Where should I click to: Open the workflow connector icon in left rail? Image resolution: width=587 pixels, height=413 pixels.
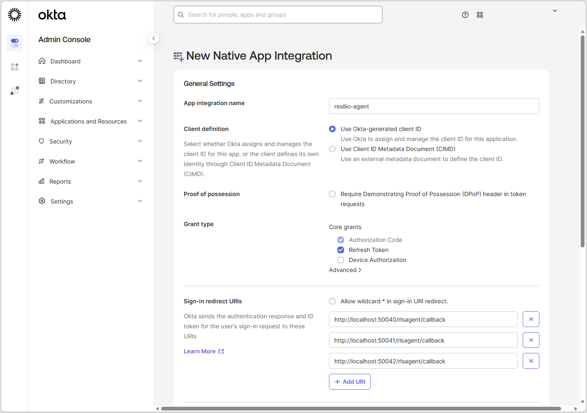(15, 91)
